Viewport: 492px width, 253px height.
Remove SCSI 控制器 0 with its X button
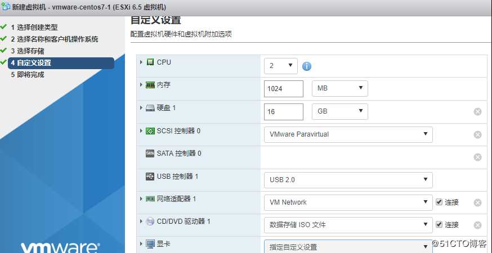click(477, 134)
